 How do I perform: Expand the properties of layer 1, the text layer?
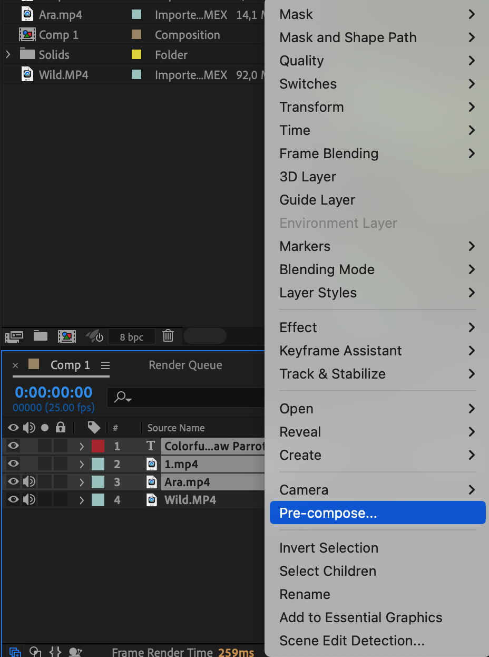point(82,446)
